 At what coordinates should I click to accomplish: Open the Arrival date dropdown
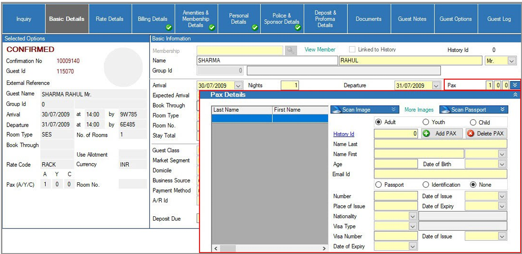[238, 86]
